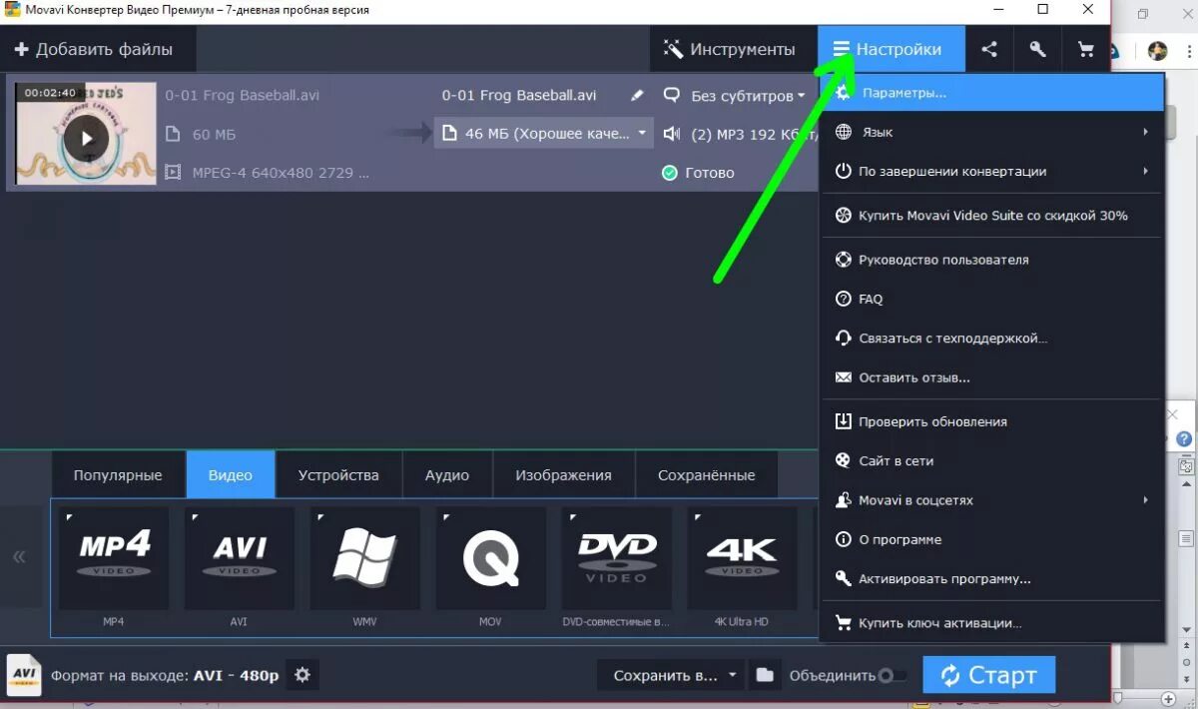Switch to Видео tab
The height and width of the screenshot is (709, 1198).
(231, 475)
